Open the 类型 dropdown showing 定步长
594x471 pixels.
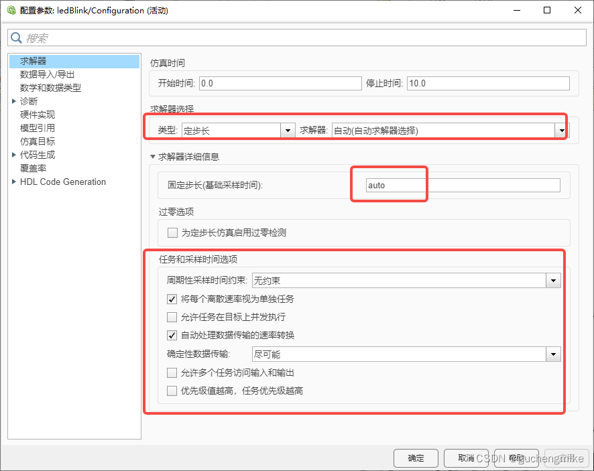(x=288, y=130)
